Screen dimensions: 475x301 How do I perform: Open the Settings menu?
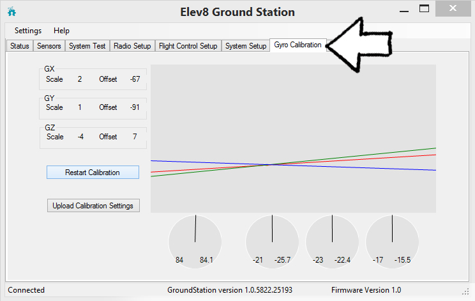pyautogui.click(x=28, y=31)
